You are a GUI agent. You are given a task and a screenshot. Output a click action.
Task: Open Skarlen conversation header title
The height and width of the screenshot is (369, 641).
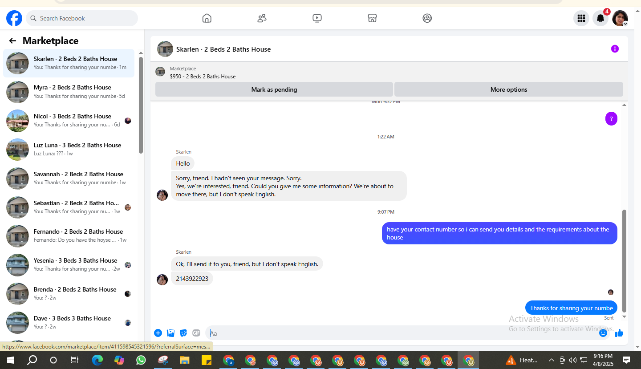tap(223, 49)
